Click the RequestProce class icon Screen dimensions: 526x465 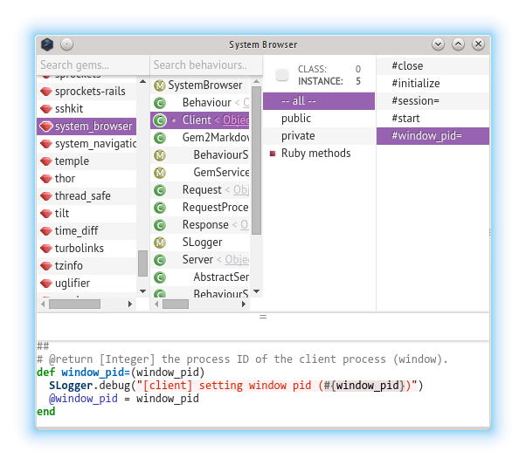(x=160, y=208)
